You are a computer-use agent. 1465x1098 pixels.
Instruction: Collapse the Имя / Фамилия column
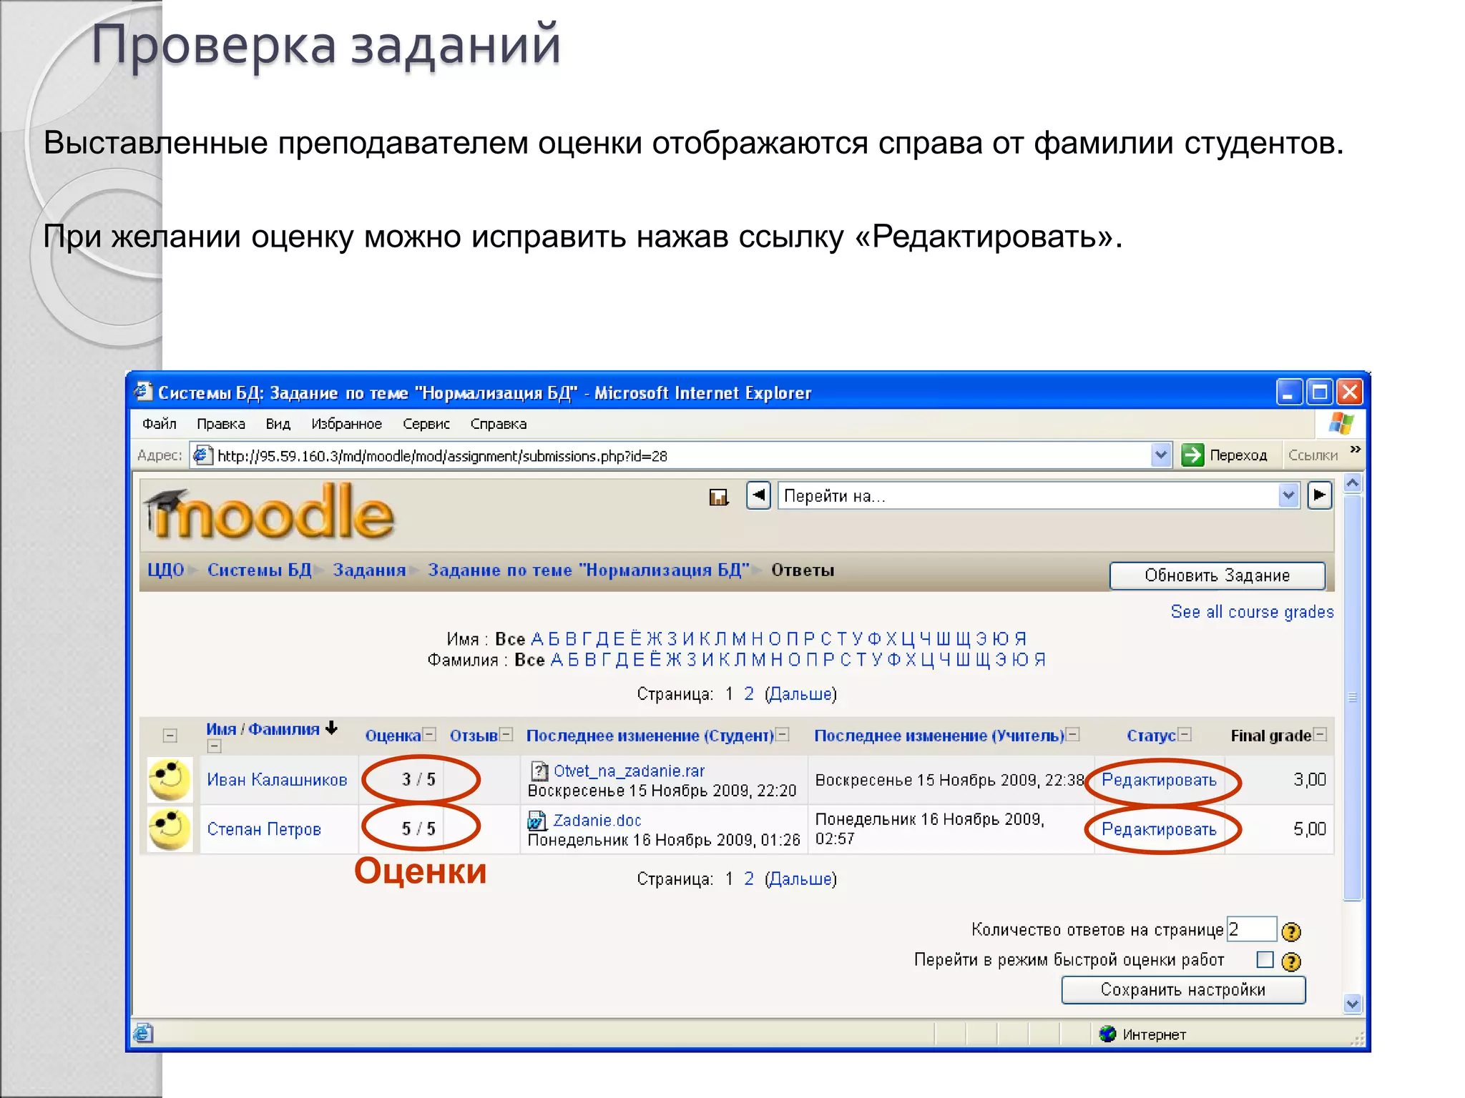[x=214, y=746]
